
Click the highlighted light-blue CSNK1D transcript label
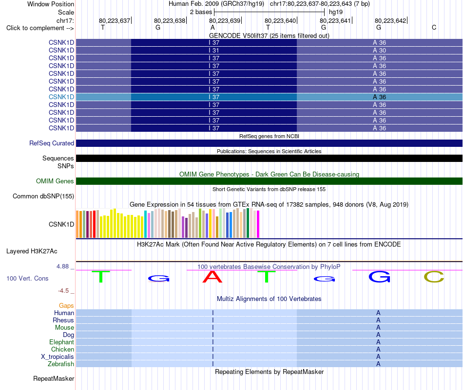click(61, 97)
